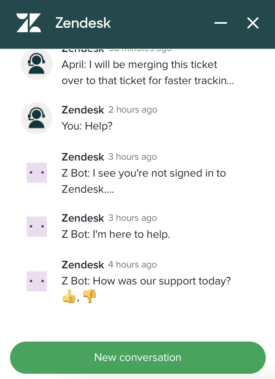Click agent avatar beside April's merge message
This screenshot has height=379, width=275.
coord(37,64)
